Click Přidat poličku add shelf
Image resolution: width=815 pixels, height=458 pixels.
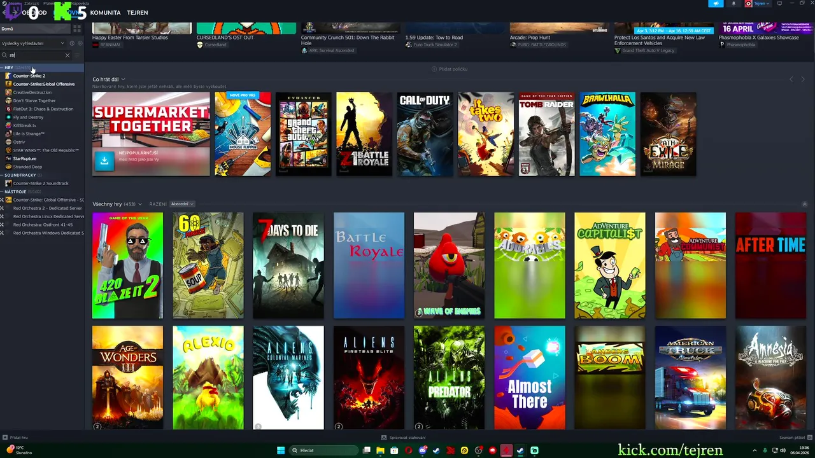click(x=450, y=69)
